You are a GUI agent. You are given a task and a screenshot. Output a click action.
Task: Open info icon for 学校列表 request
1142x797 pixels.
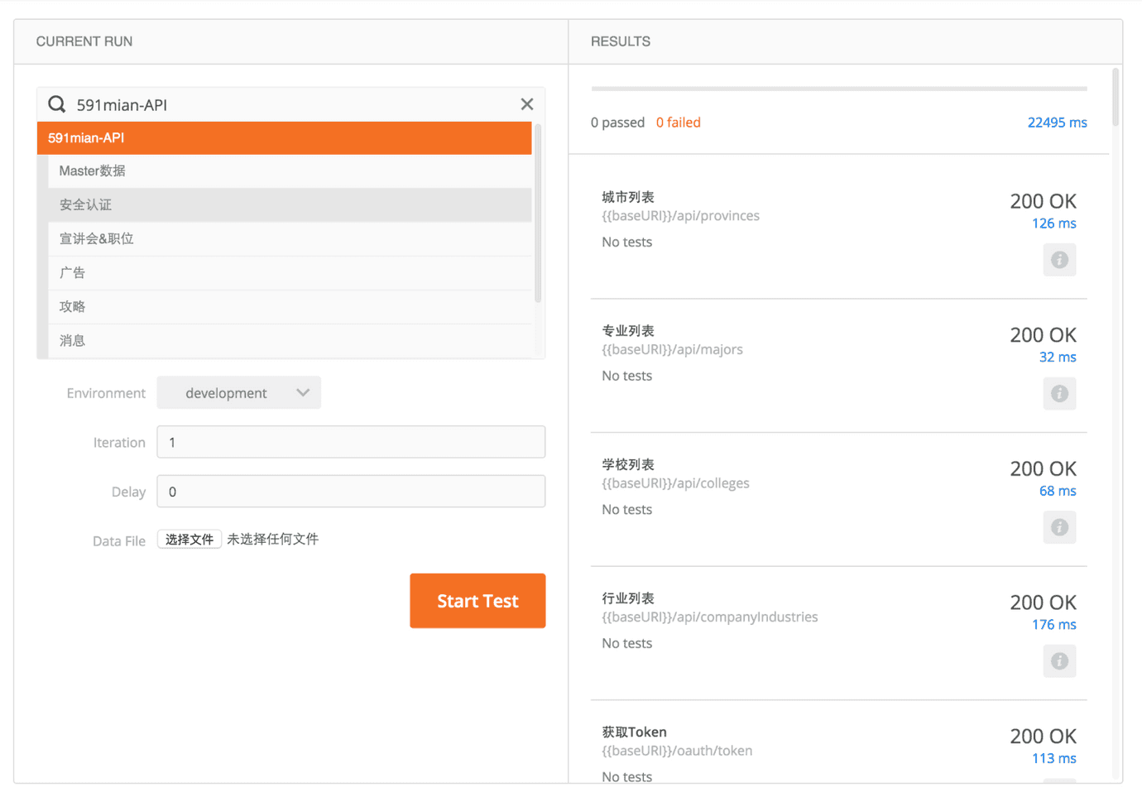(x=1059, y=527)
